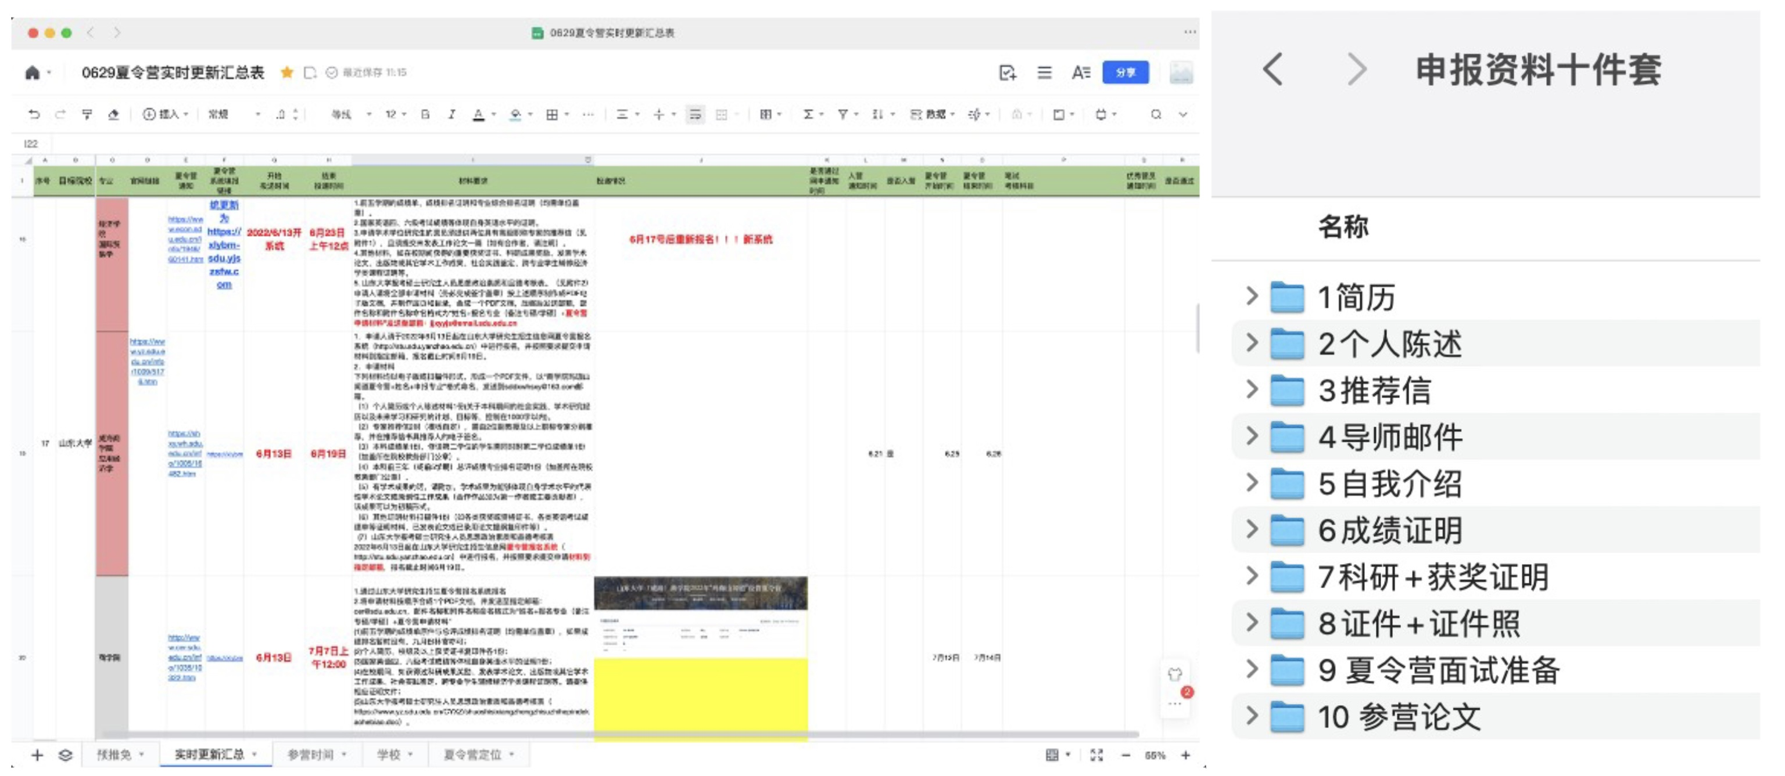This screenshot has height=776, width=1785.
Task: Open the search magnifier icon
Action: coord(1155,114)
